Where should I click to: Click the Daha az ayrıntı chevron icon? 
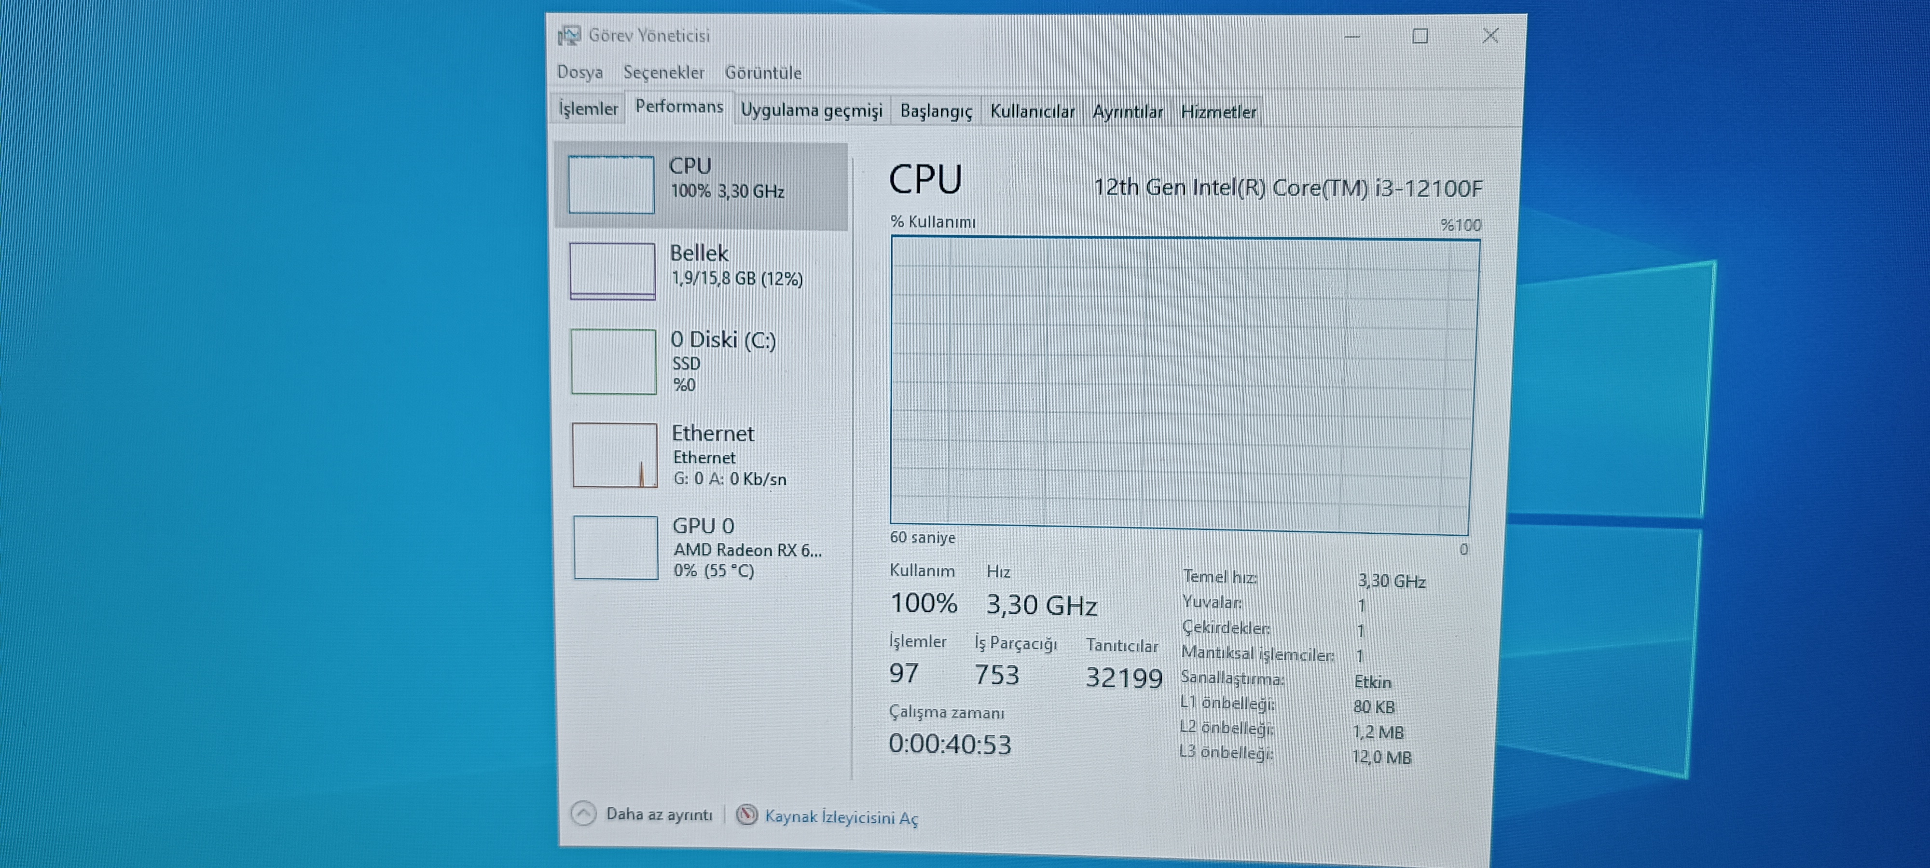pyautogui.click(x=584, y=813)
